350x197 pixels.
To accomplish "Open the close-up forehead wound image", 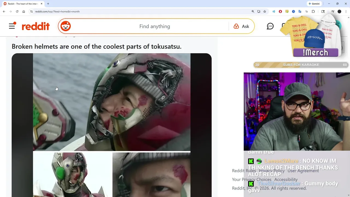I will point(151,175).
